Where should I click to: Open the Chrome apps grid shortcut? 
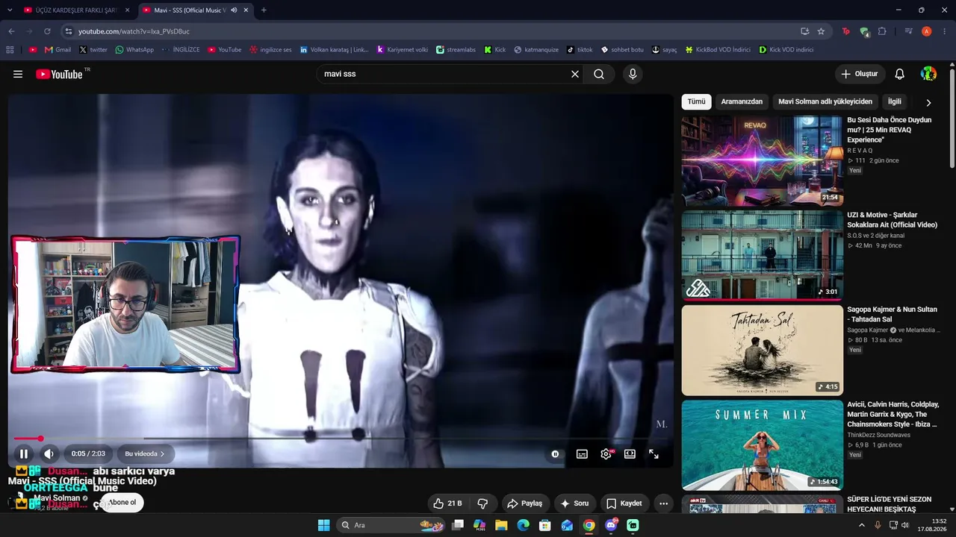[10, 50]
